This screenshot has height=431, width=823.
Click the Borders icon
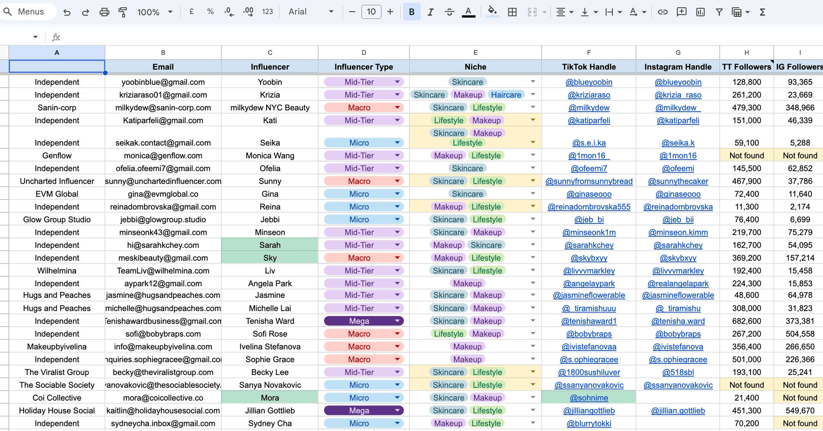(x=512, y=12)
